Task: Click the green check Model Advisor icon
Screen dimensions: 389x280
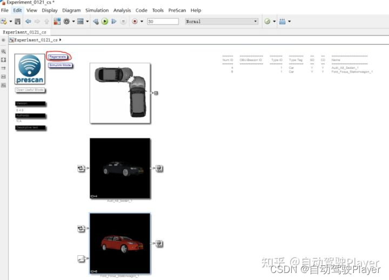Action: 267,22
